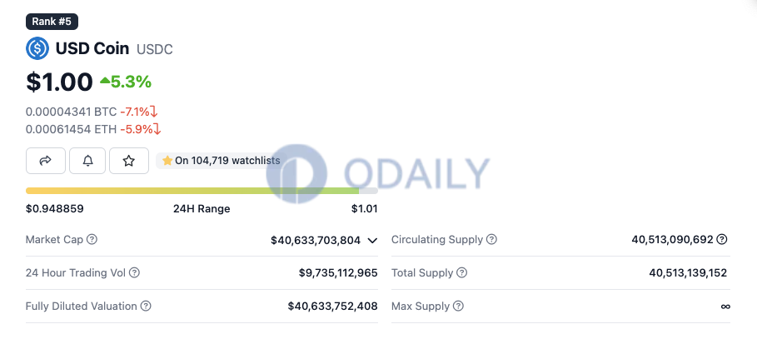Click the On 104,719 watchlists badge

222,161
